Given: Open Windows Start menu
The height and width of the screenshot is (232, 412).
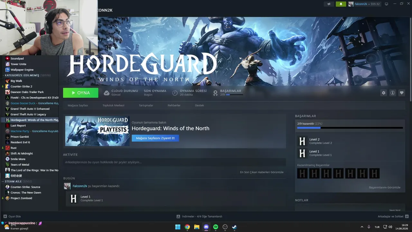Looking at the screenshot, I should pos(178,227).
